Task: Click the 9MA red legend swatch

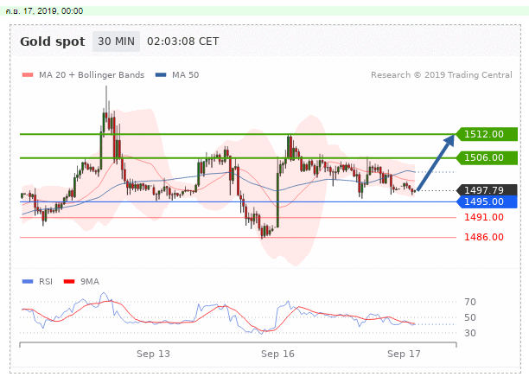Action: click(x=69, y=282)
